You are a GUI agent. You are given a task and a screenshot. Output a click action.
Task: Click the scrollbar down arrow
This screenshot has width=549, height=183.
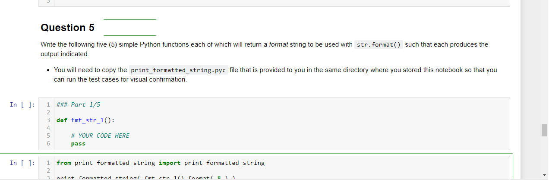(545, 175)
